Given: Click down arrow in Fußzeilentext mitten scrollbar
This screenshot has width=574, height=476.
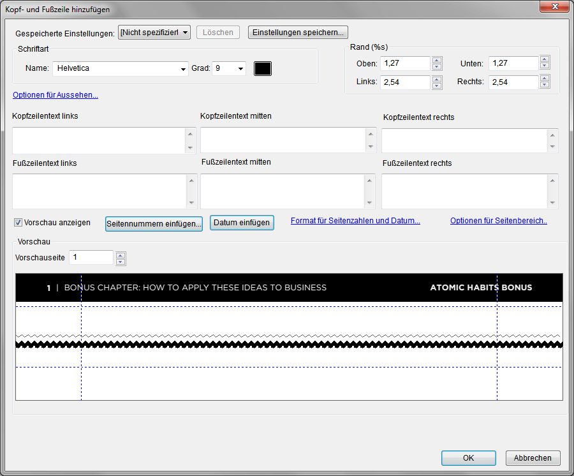Looking at the screenshot, I should 370,202.
